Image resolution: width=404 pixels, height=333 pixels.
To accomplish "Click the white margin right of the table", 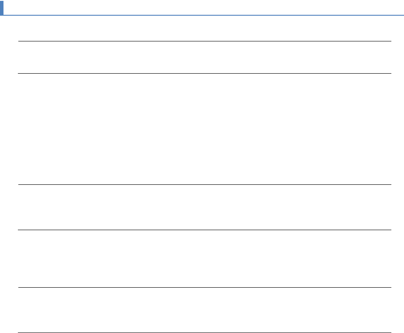I will (x=397, y=174).
